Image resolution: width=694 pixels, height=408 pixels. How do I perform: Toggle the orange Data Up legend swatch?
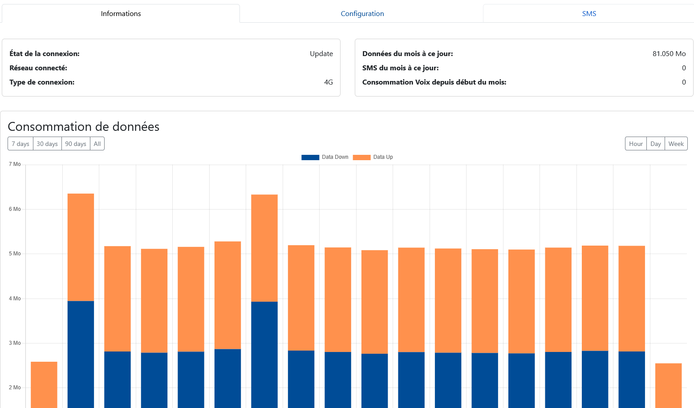click(361, 157)
